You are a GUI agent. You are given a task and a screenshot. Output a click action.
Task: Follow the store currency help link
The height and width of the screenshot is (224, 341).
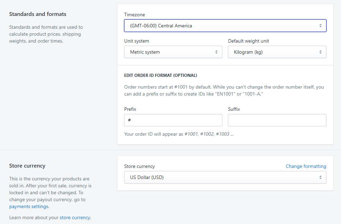75,218
